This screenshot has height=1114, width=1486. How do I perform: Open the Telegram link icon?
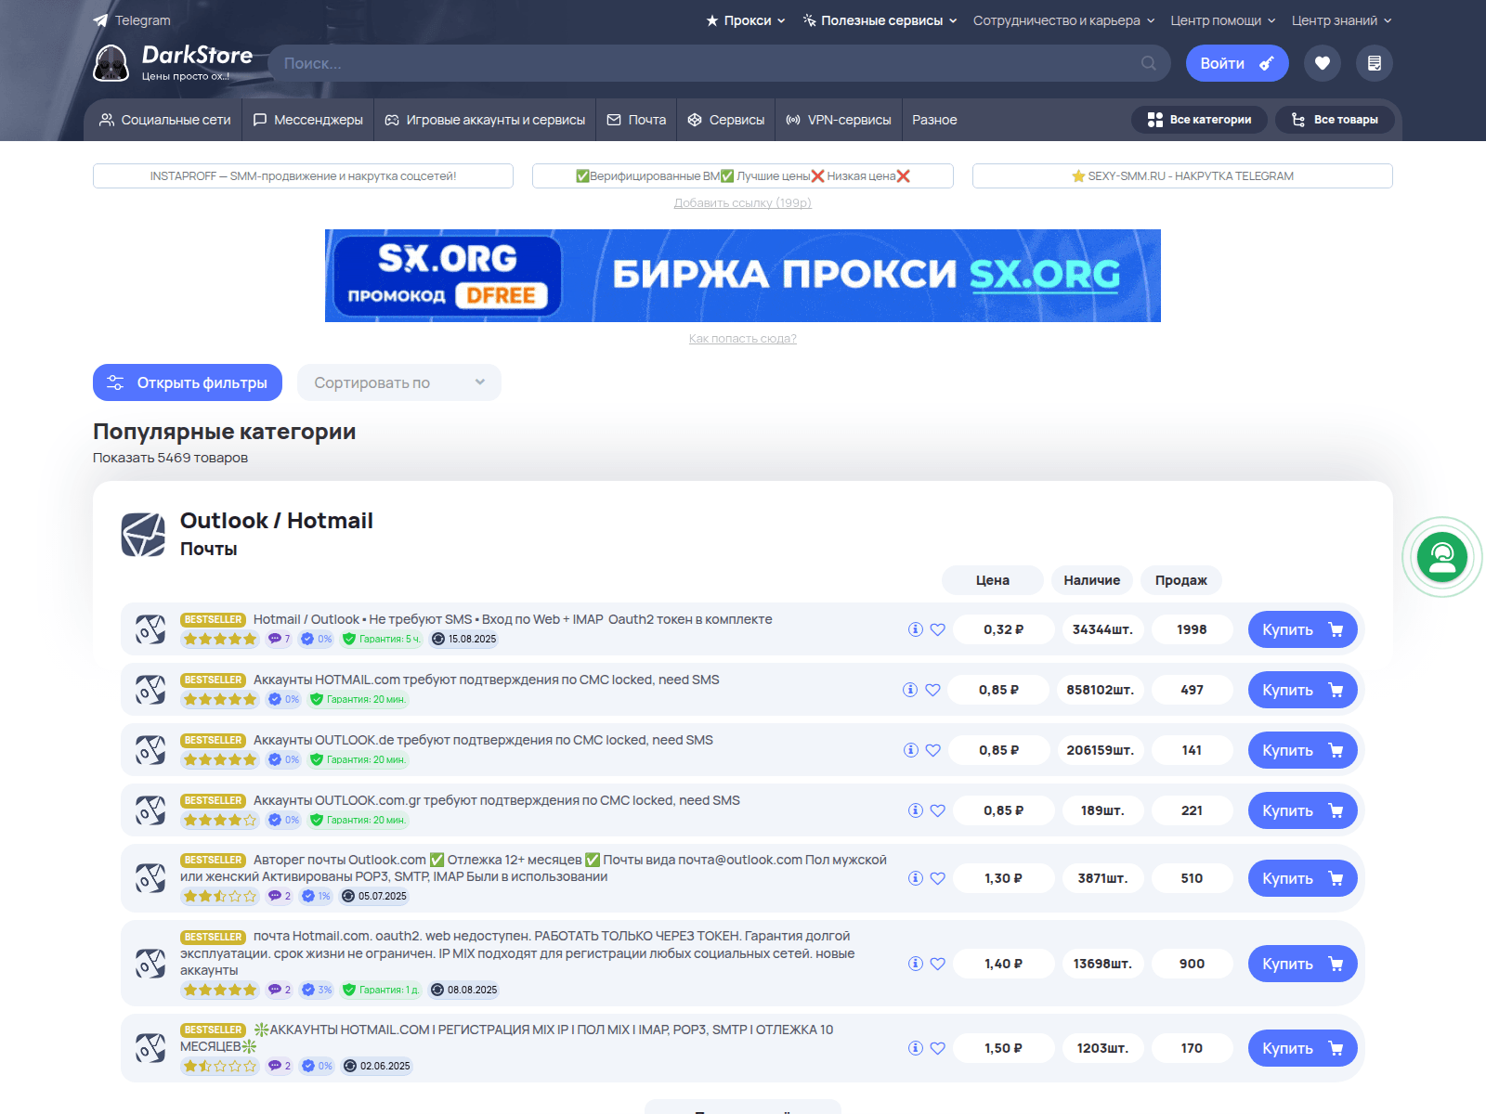click(x=100, y=20)
